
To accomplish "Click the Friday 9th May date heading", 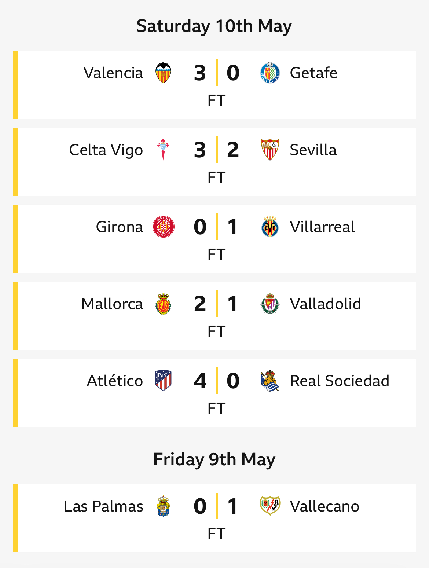I will [214, 459].
